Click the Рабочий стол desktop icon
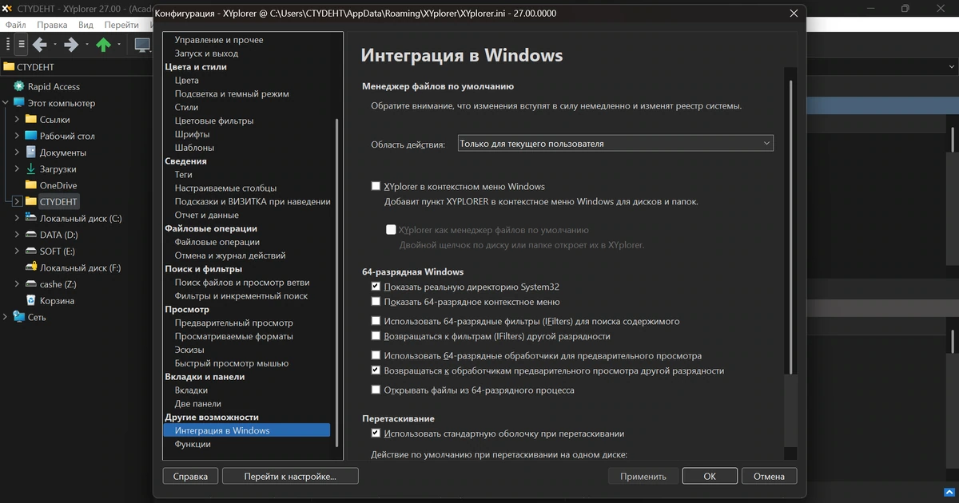The height and width of the screenshot is (503, 959). pyautogui.click(x=31, y=136)
